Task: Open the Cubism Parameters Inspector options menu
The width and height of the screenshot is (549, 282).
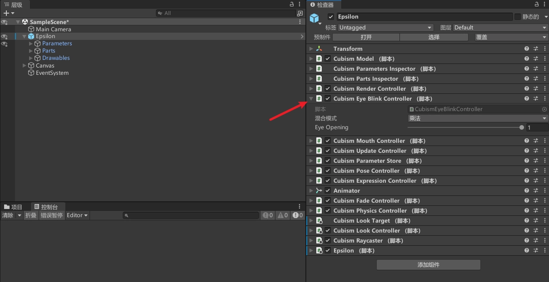Action: [544, 68]
